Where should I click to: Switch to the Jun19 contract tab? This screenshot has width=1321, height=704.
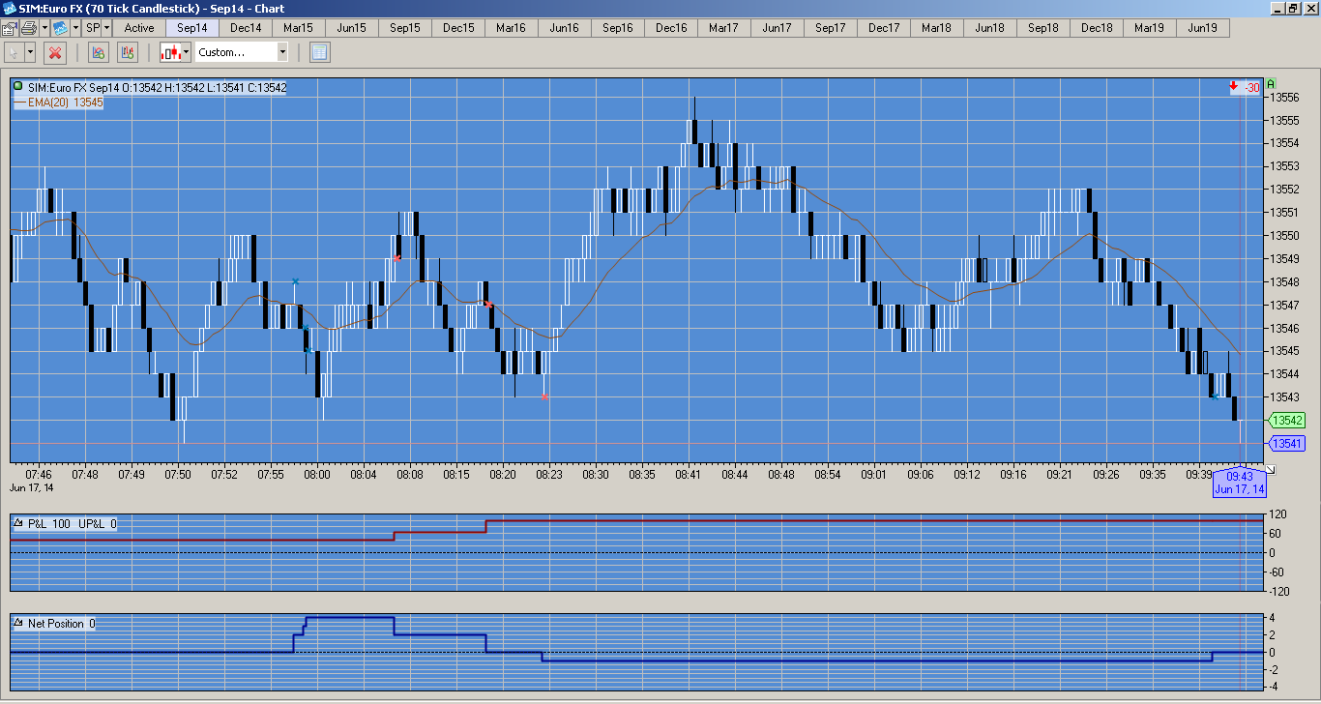[1203, 28]
